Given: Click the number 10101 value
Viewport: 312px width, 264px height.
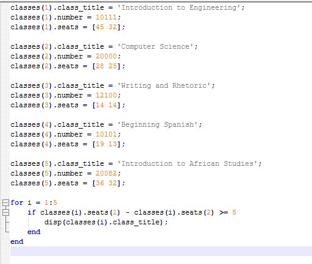Looking at the screenshot, I should 106,134.
